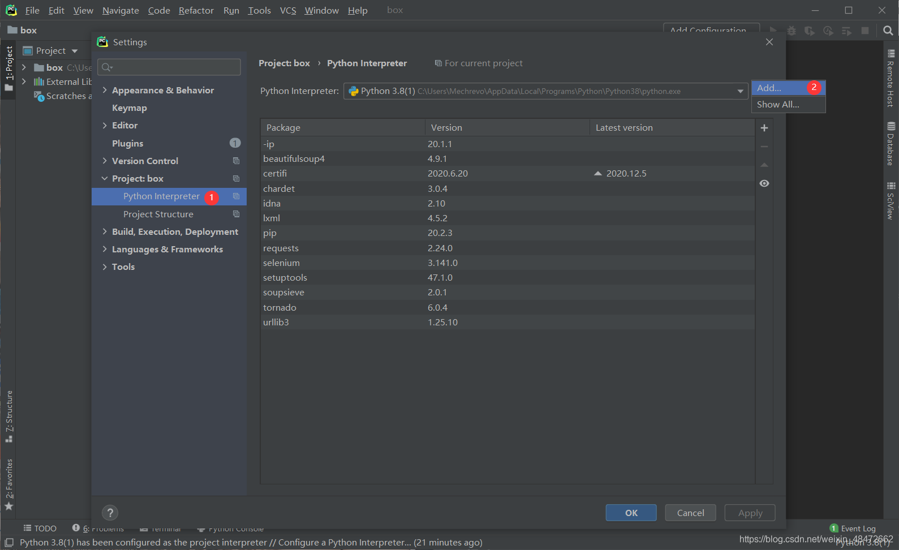Image resolution: width=899 pixels, height=550 pixels.
Task: Click the PyCharm logo in Settings title
Action: 102,42
